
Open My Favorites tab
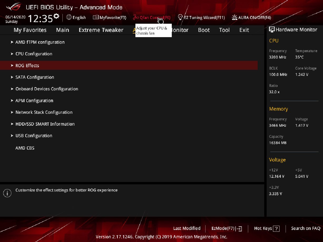[x=30, y=30]
